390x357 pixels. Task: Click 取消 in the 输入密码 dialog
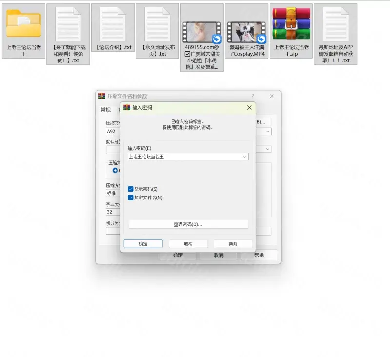coord(188,244)
